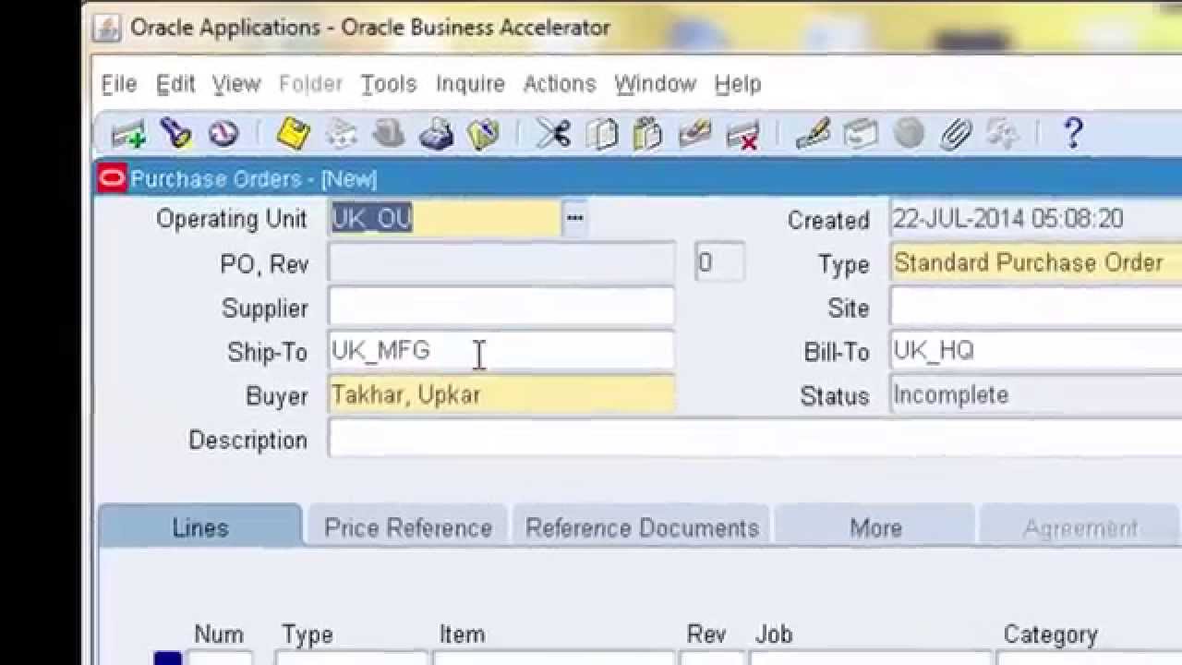Select the Lines tab
The width and height of the screenshot is (1182, 665).
coord(200,527)
